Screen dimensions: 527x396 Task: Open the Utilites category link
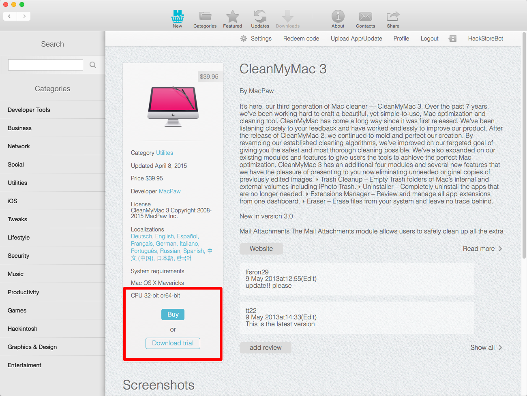(165, 153)
